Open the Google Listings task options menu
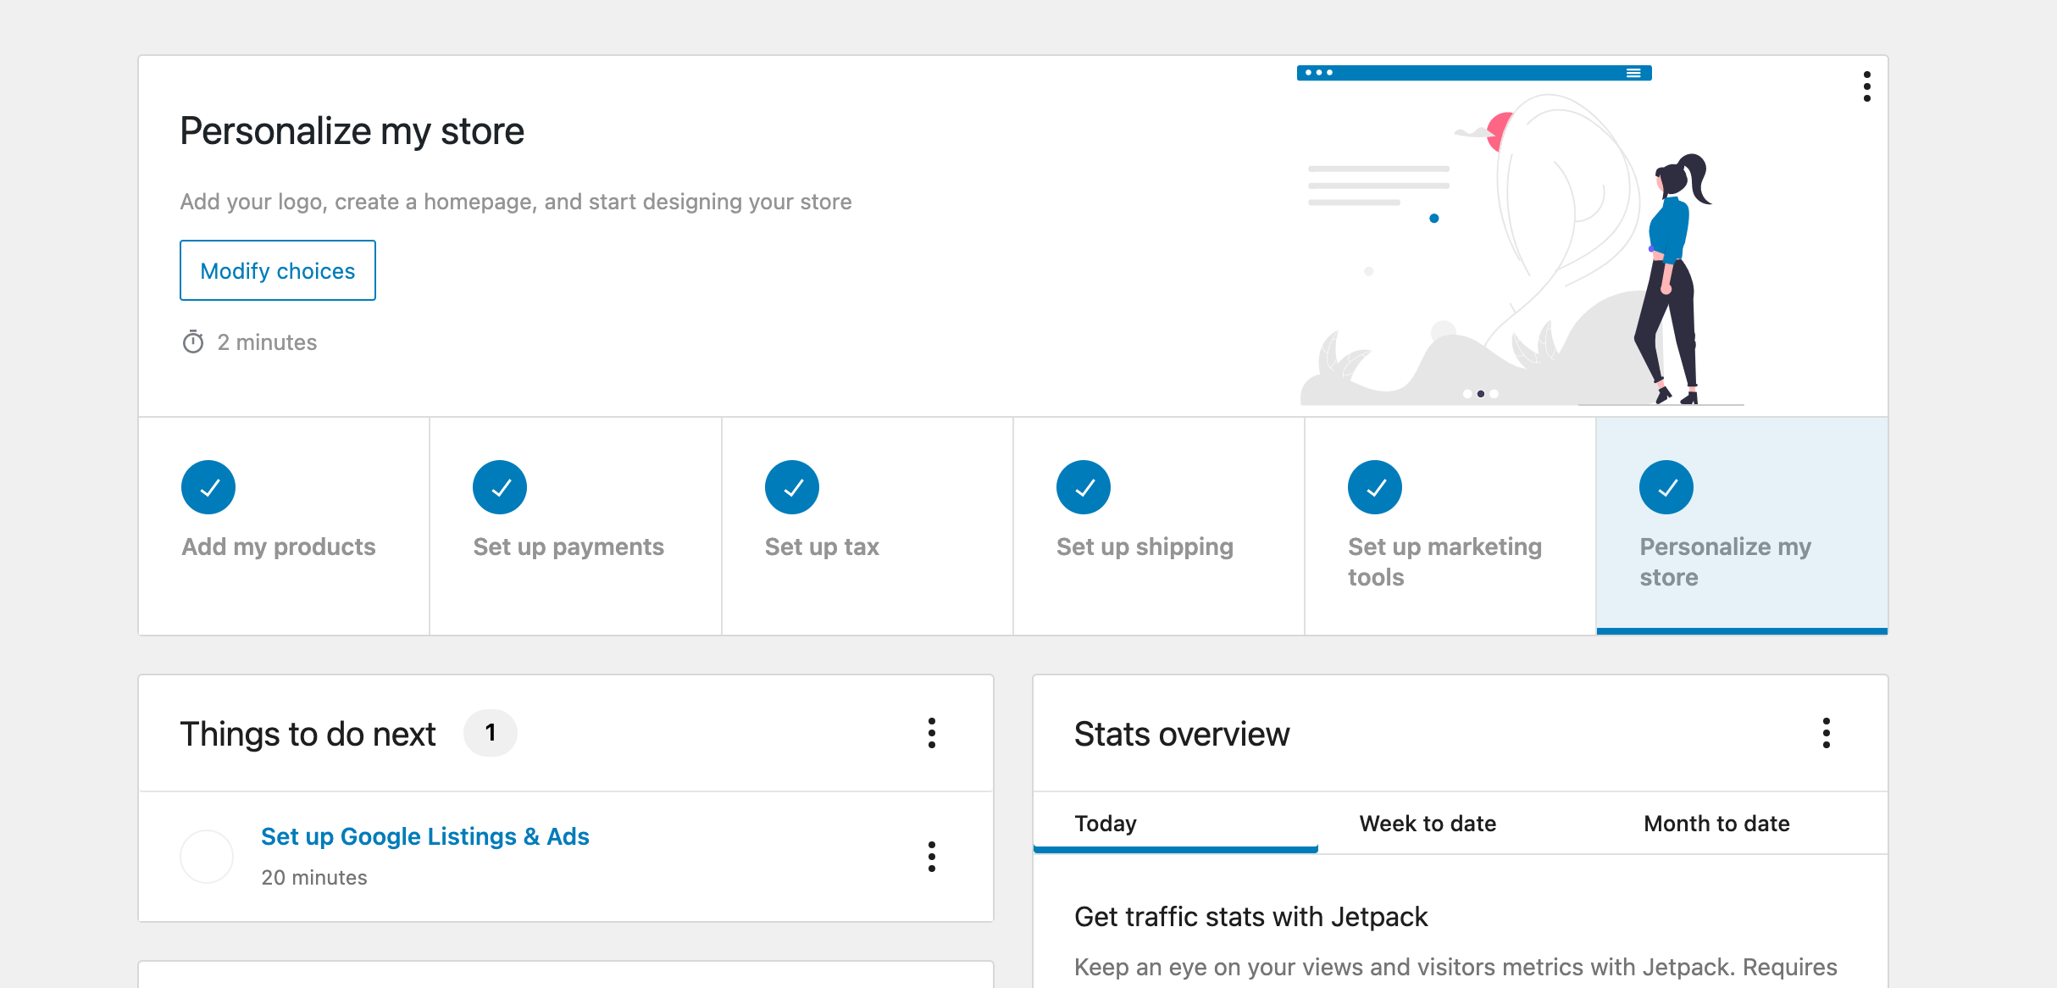2057x988 pixels. click(932, 857)
